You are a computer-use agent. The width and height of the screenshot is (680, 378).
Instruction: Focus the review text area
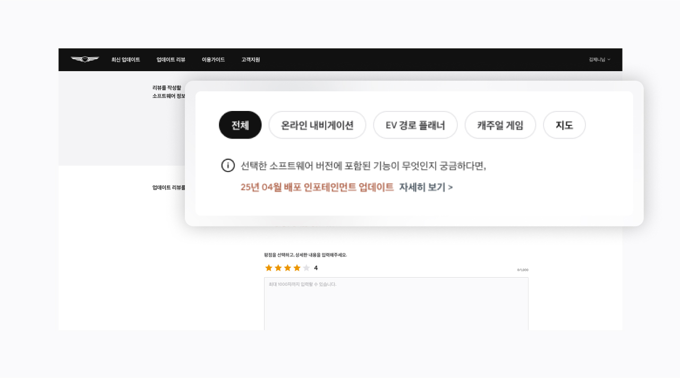(x=396, y=304)
